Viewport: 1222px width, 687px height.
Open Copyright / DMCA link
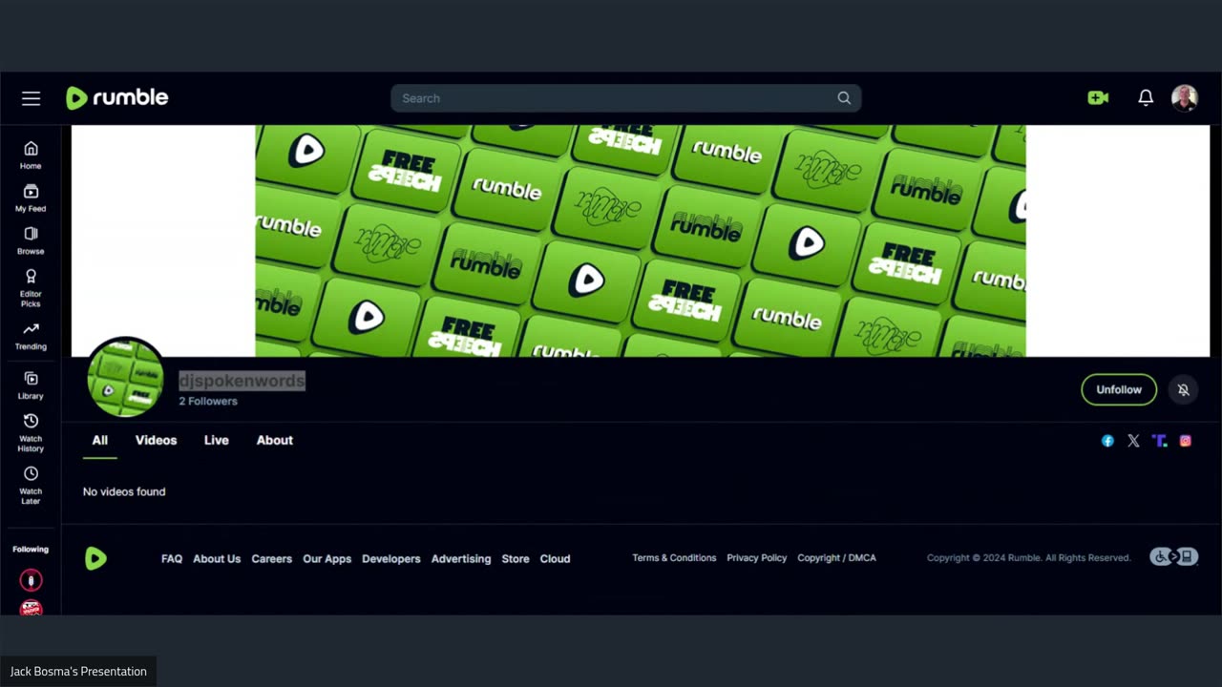click(x=836, y=557)
